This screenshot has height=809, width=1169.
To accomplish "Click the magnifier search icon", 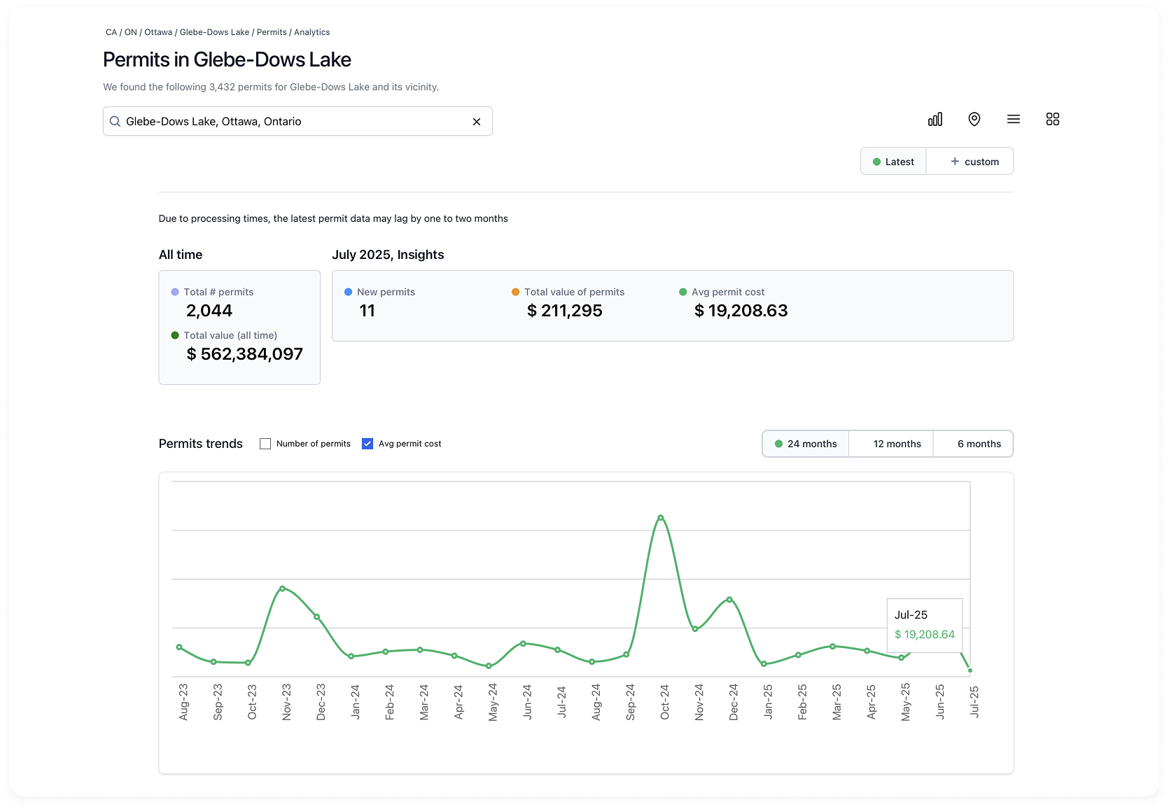I will [115, 122].
